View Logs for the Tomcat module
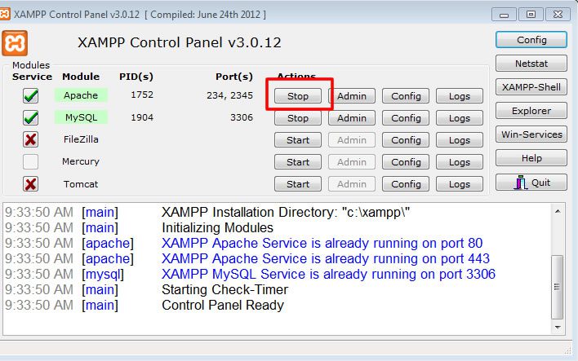 pyautogui.click(x=460, y=184)
